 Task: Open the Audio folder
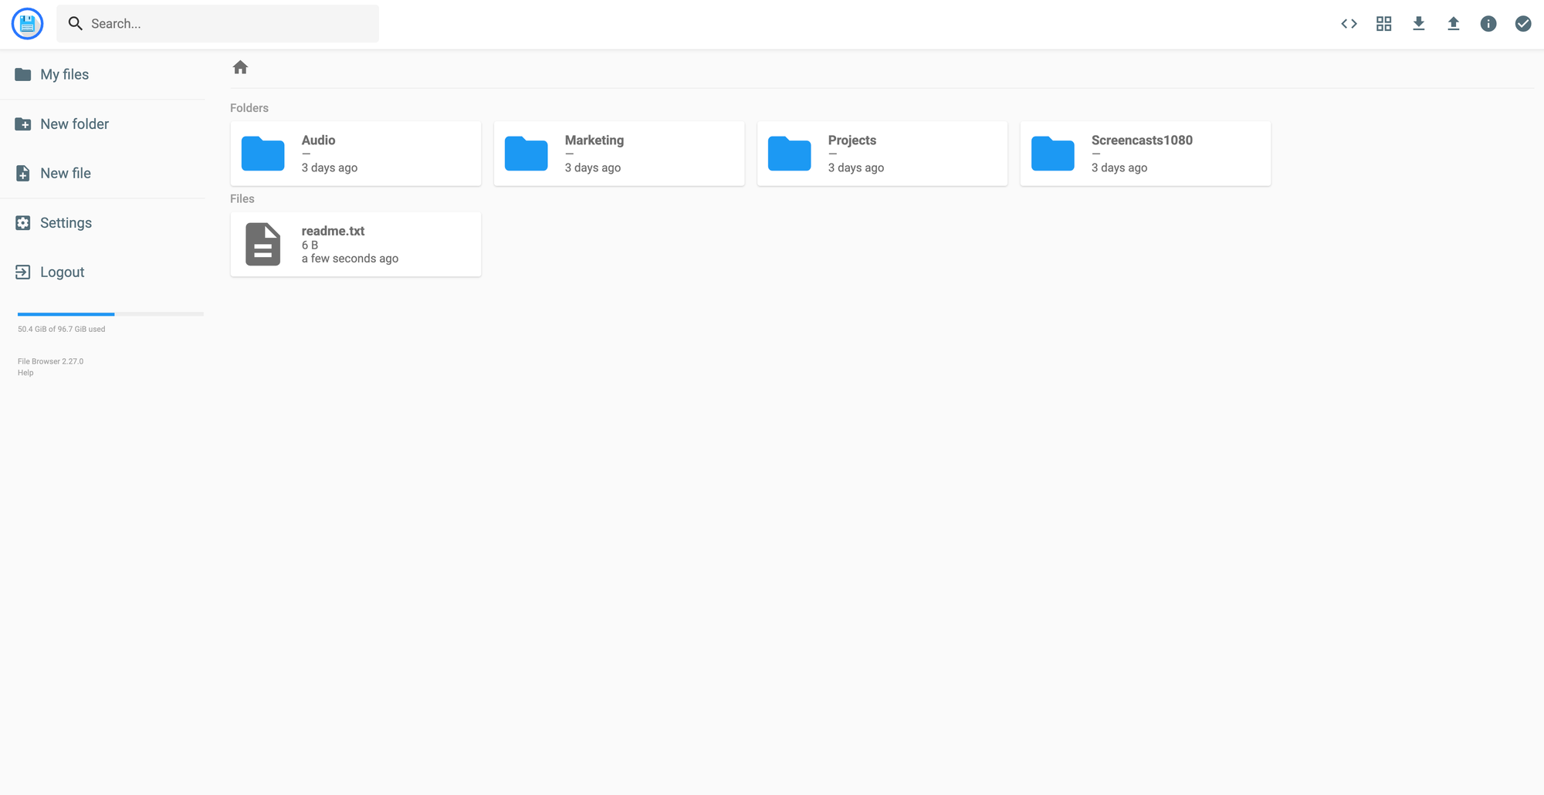tap(355, 153)
